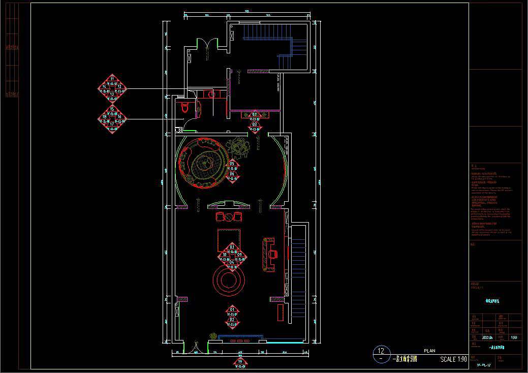Image resolution: width=528 pixels, height=373 pixels.
Task: Click elevation marker 15 in lower callout
Action: pyautogui.click(x=112, y=111)
